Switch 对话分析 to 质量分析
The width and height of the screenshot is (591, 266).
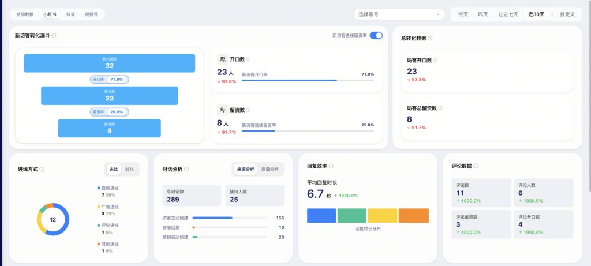(x=270, y=169)
